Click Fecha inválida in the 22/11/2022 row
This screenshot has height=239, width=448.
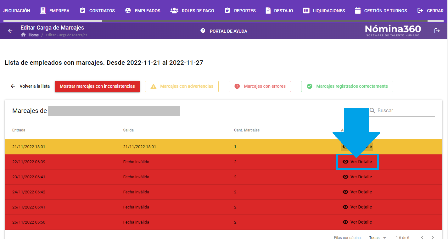point(136,162)
